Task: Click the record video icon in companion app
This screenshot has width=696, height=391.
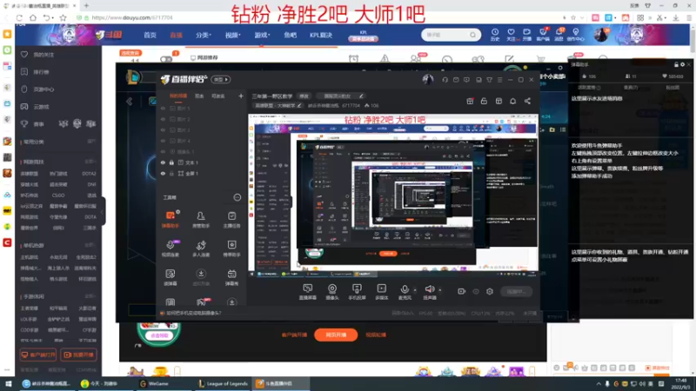Action: point(462,292)
